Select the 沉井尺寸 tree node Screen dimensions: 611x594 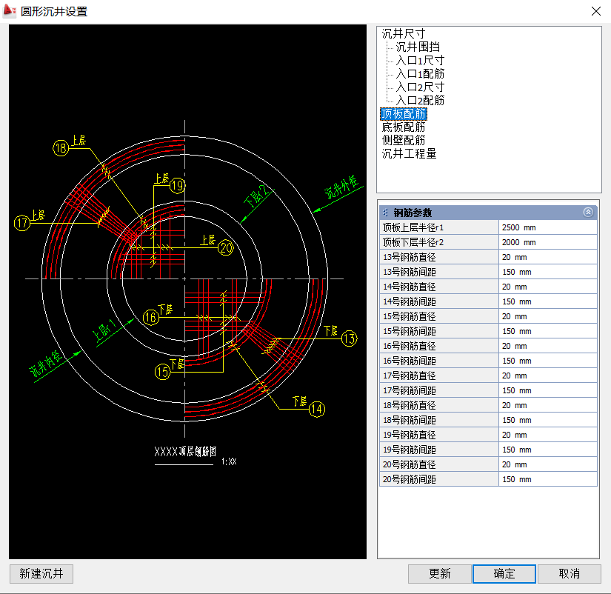pyautogui.click(x=403, y=33)
